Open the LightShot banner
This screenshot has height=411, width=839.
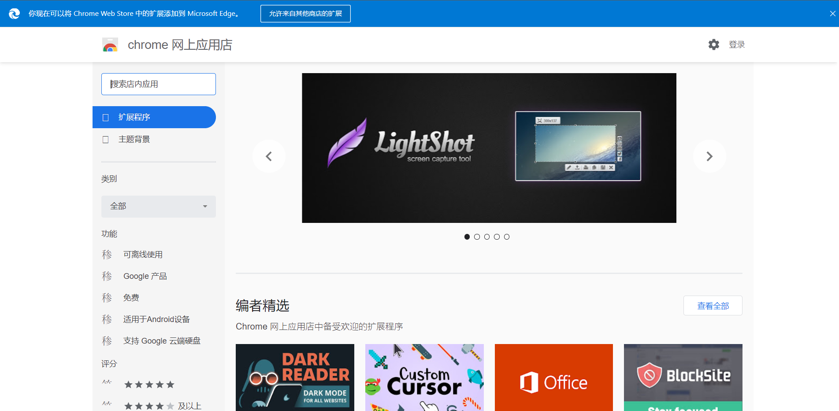pos(489,148)
